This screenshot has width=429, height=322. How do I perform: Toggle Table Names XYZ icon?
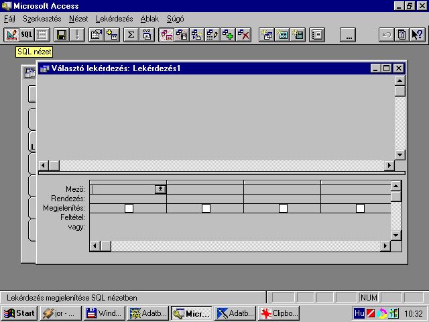[x=147, y=35]
